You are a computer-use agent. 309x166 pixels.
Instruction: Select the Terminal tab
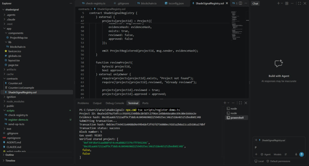(133, 103)
